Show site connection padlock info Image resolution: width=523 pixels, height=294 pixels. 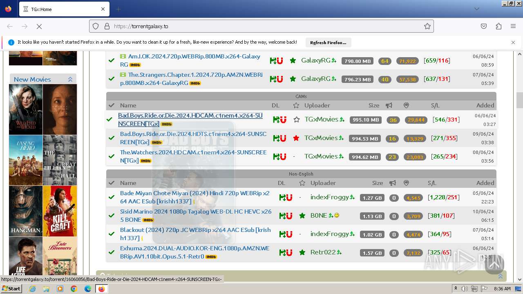[107, 26]
